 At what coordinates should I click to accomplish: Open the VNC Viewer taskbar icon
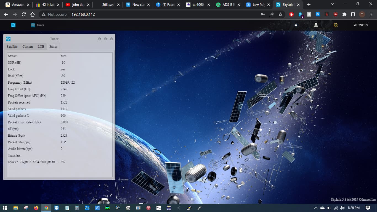pyautogui.click(x=97, y=208)
